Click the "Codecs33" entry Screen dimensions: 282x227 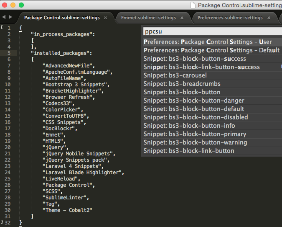[x=58, y=103]
